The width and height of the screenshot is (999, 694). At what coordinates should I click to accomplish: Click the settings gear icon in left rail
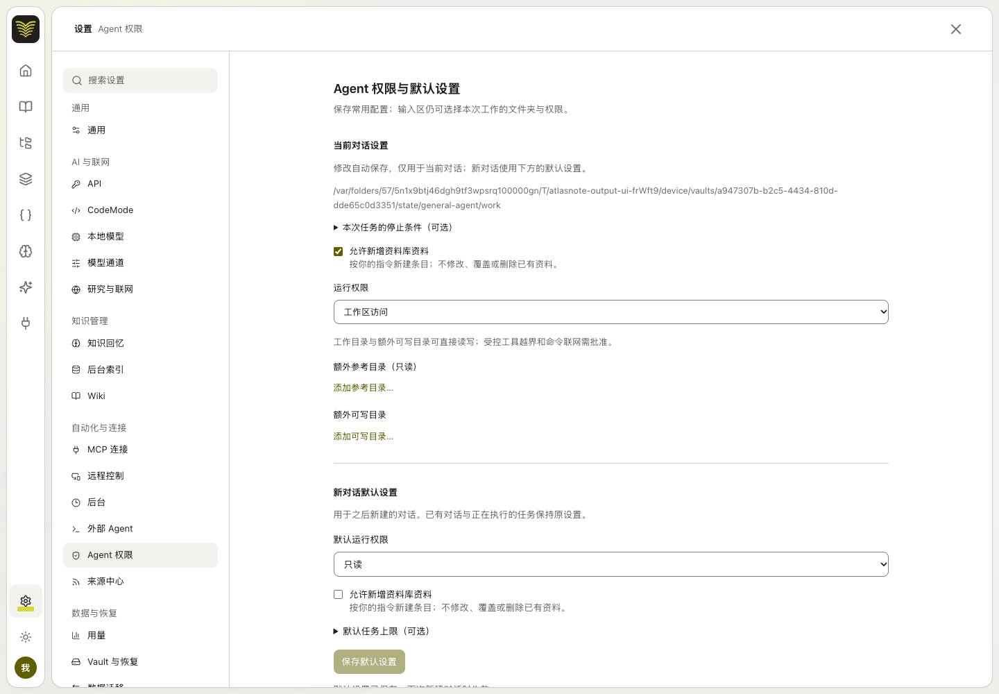coord(26,601)
